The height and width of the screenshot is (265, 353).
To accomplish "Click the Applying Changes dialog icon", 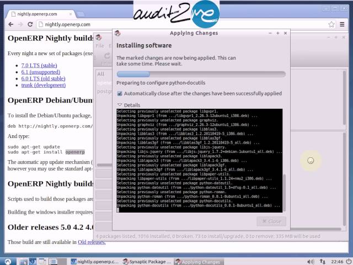I will point(117,33).
